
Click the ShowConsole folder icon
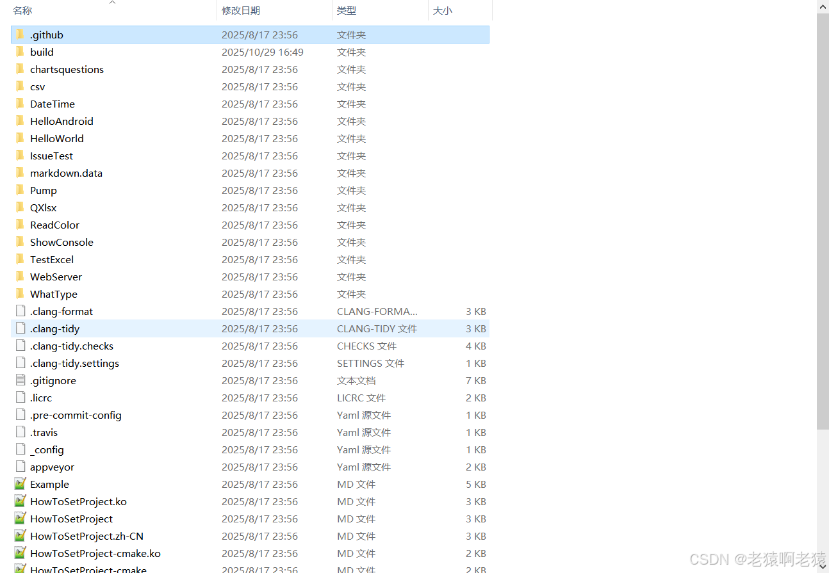tap(20, 242)
